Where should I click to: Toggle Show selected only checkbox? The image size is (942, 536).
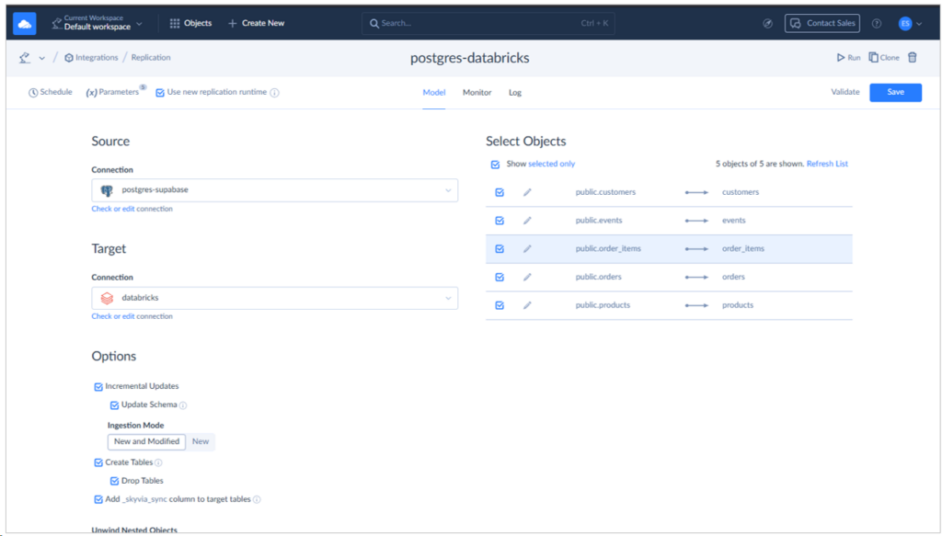pyautogui.click(x=495, y=165)
